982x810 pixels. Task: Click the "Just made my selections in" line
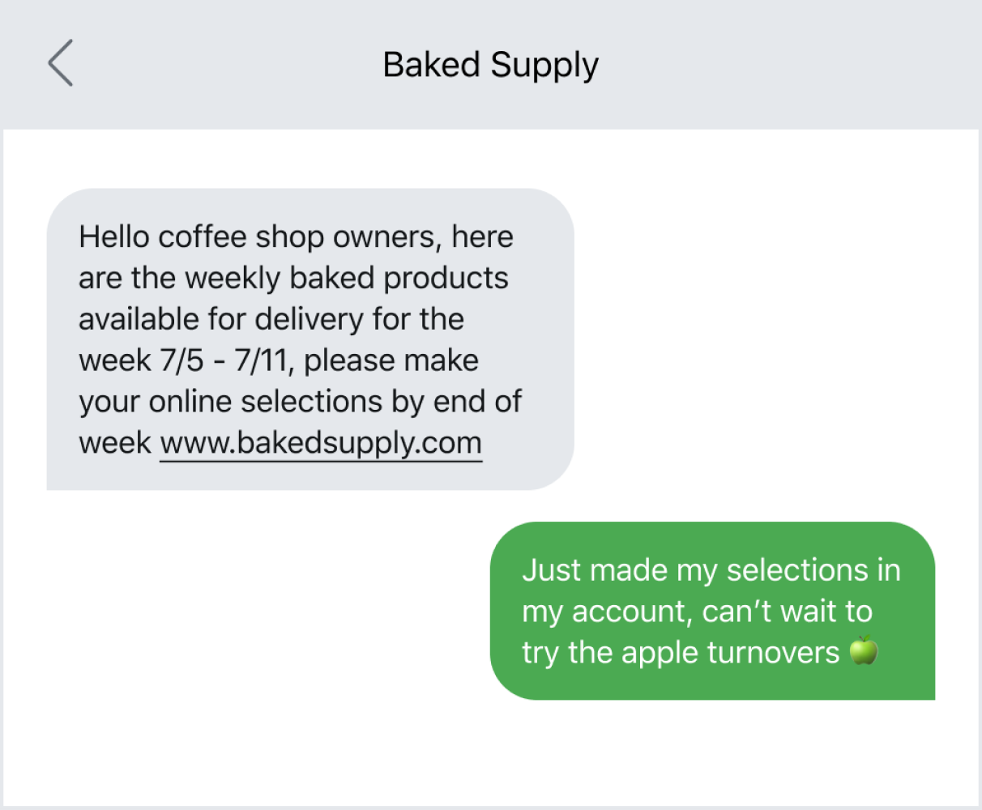(711, 570)
